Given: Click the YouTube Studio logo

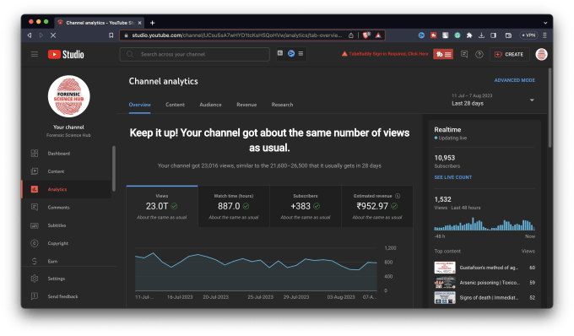Looking at the screenshot, I should 66,54.
